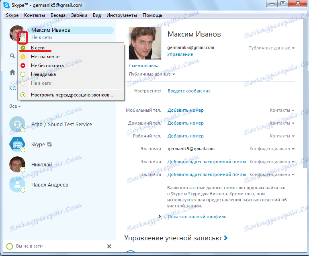The width and height of the screenshot is (309, 256).
Task: Click the large profile photo of Максим Иванов
Action: point(145,43)
